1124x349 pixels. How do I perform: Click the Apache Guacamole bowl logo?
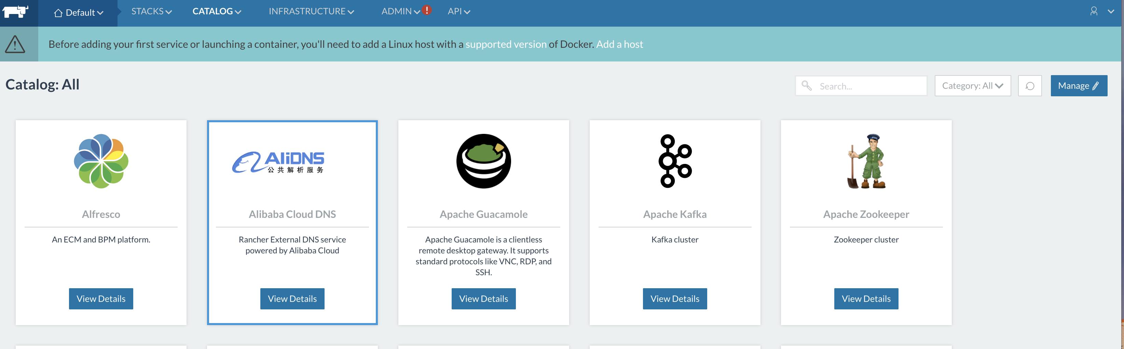pyautogui.click(x=483, y=161)
